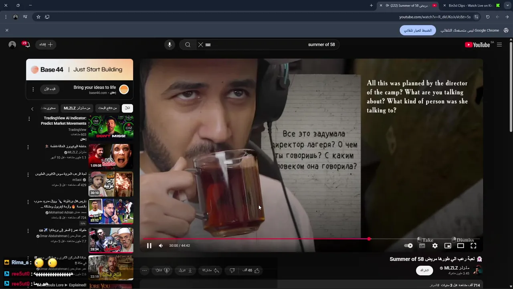
Task: Switch to Bin3sl Clips Kick tab
Action: click(x=471, y=6)
